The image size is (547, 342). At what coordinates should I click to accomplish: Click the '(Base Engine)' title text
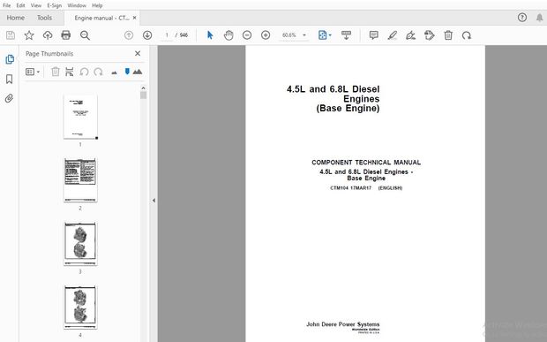pyautogui.click(x=348, y=109)
